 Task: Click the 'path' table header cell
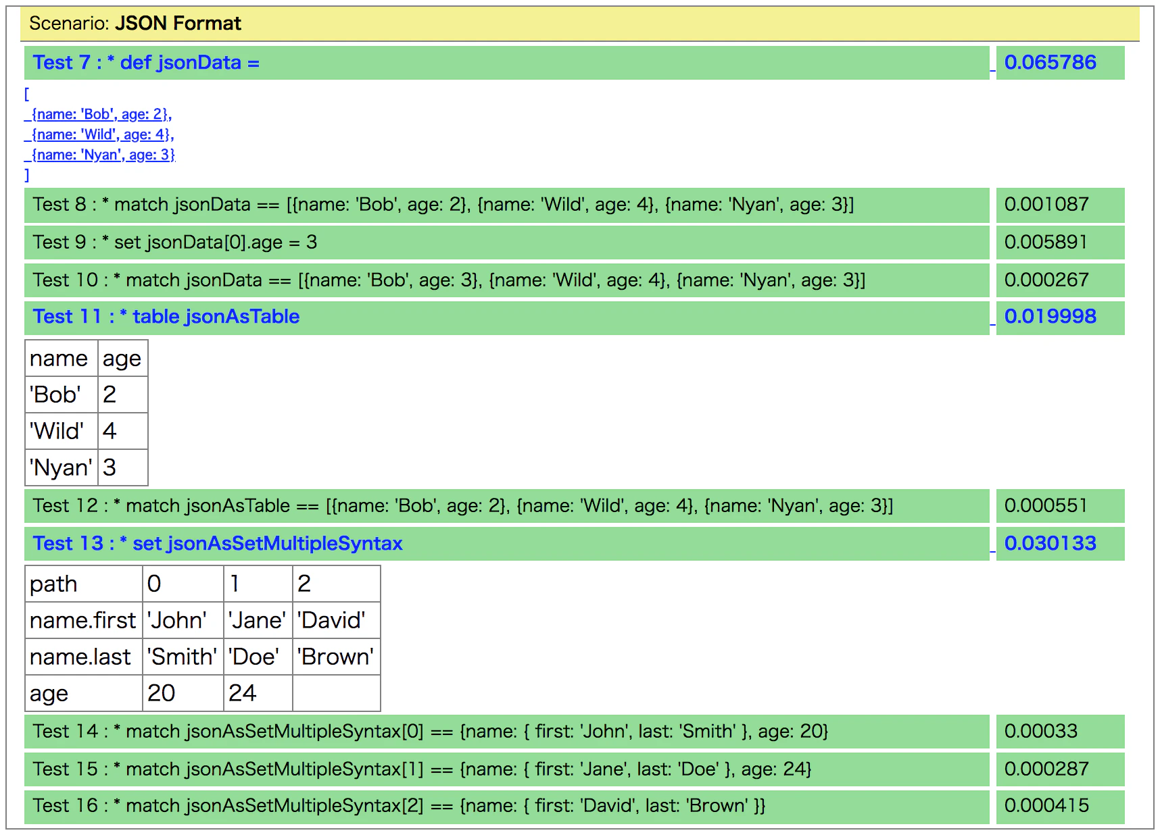(x=84, y=584)
